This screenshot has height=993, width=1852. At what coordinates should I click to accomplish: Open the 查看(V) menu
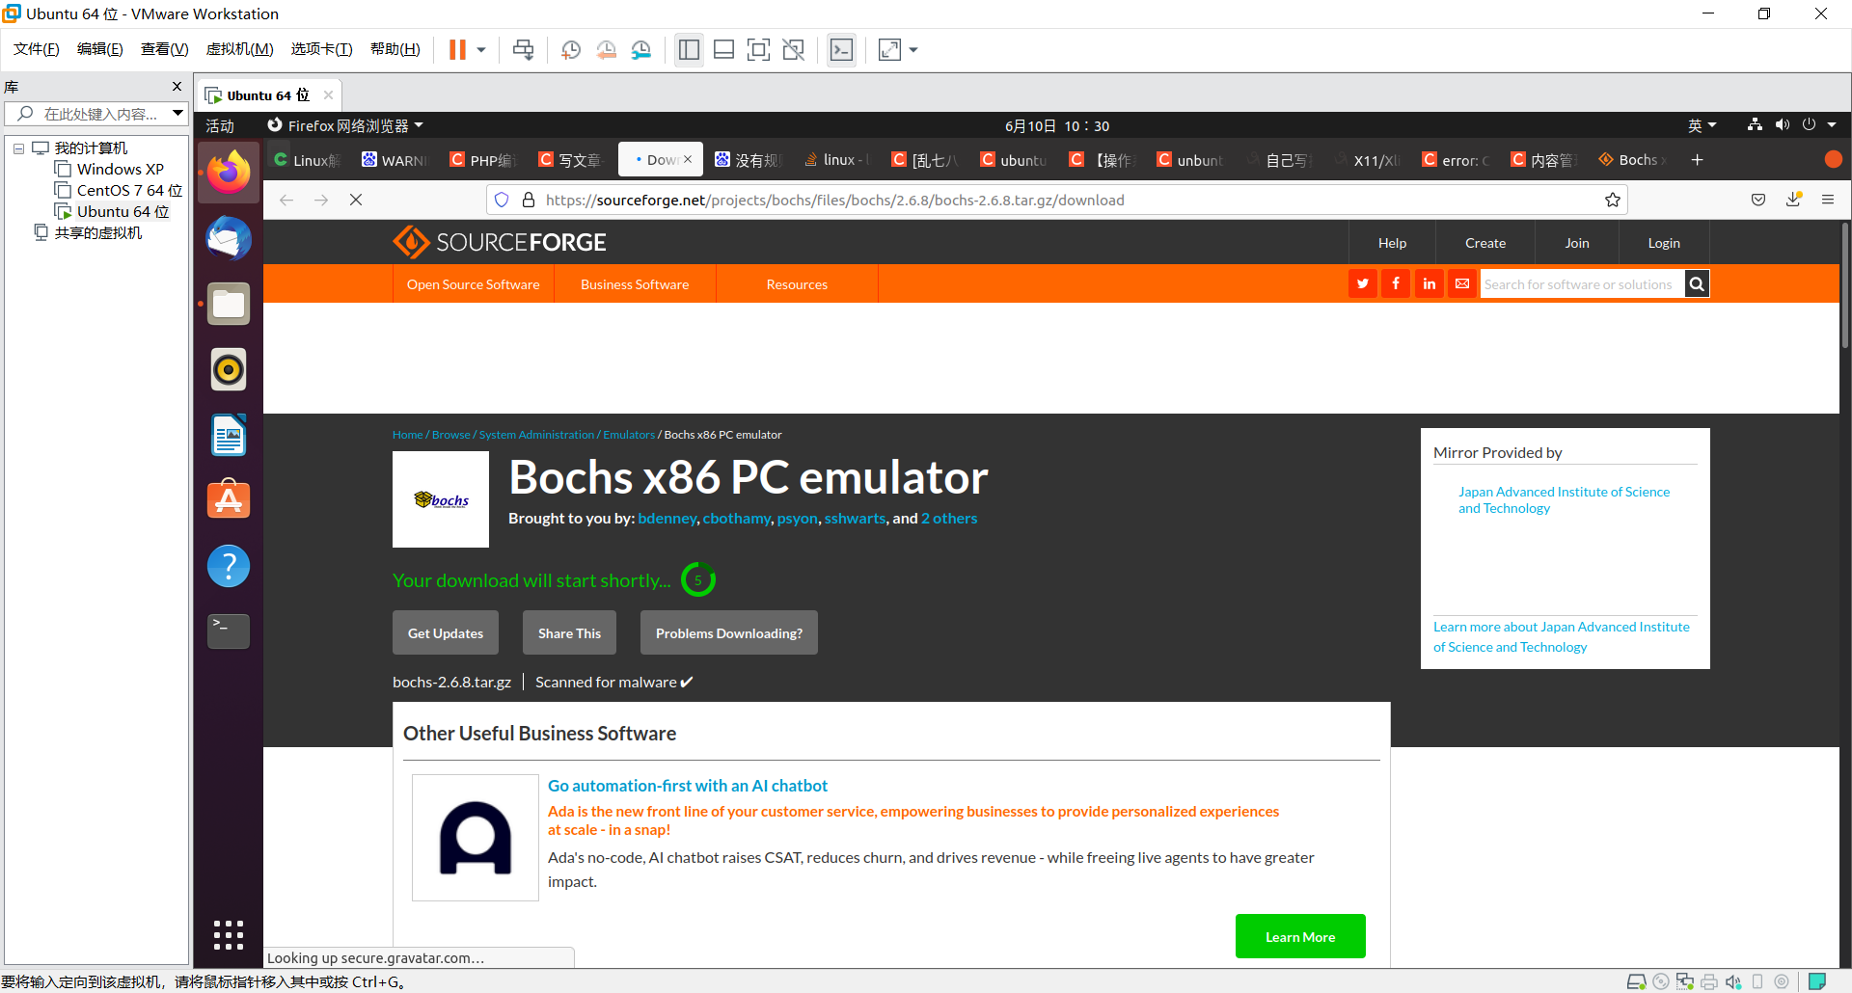pos(164,49)
